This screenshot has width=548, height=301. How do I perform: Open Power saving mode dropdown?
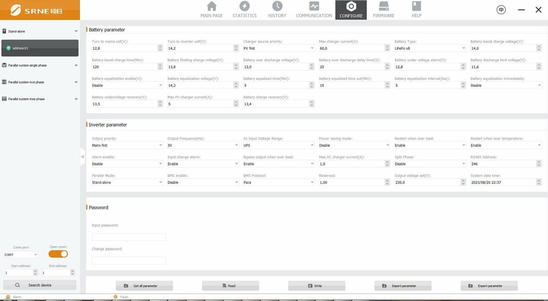pos(355,145)
